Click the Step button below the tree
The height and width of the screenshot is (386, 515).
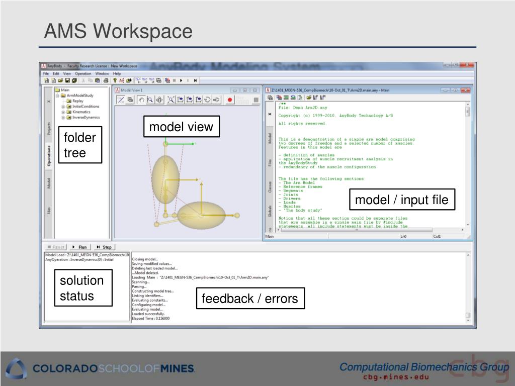pyautogui.click(x=104, y=247)
